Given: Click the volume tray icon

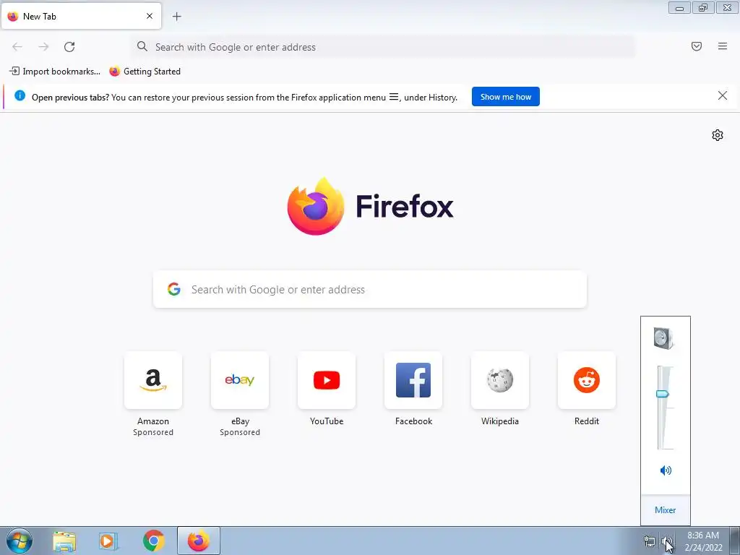Looking at the screenshot, I should 666,542.
